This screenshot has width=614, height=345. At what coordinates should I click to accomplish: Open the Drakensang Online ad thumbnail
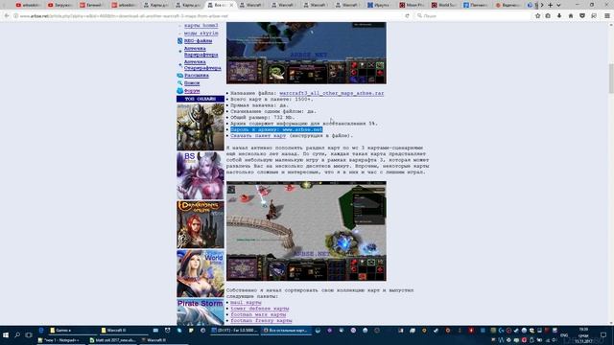tap(201, 224)
